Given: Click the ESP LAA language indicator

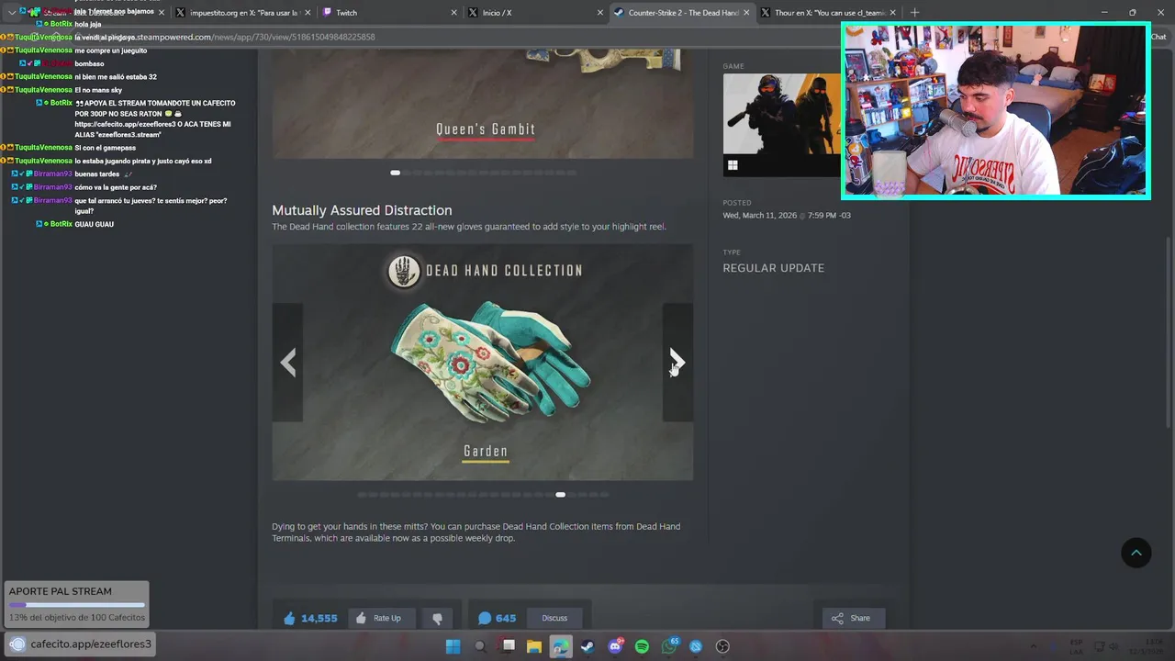Looking at the screenshot, I should click(1076, 646).
